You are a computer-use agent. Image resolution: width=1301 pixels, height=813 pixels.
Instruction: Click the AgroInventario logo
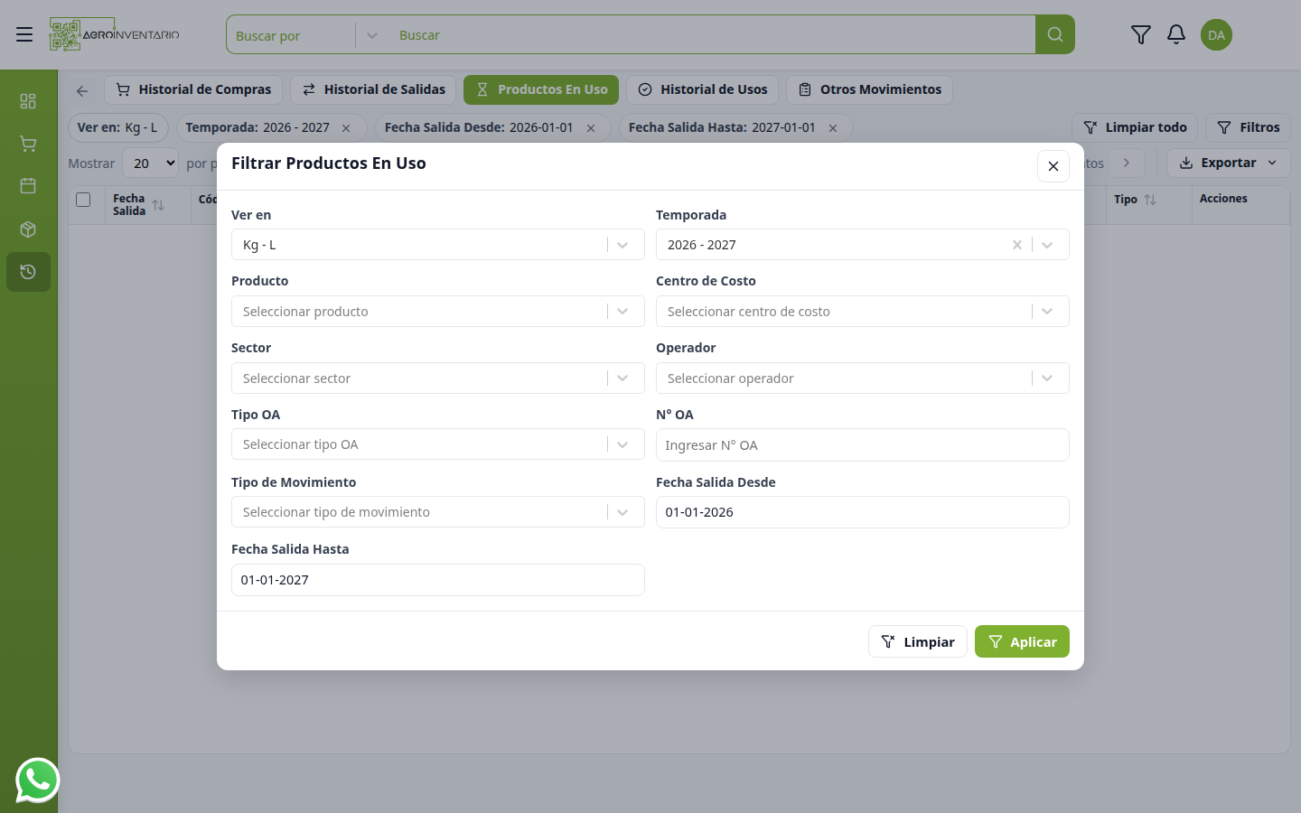[x=115, y=34]
